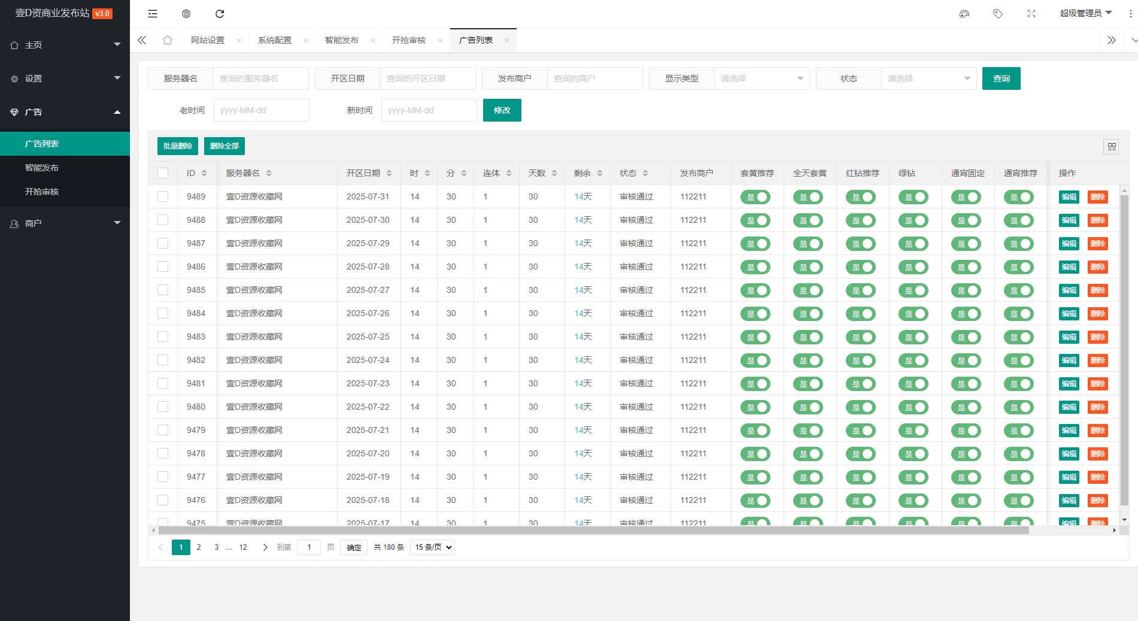The width and height of the screenshot is (1138, 621).
Task: Tick the checkbox for row 9482
Action: click(163, 360)
